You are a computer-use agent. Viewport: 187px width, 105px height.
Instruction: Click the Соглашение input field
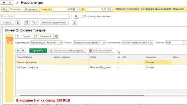point(134,43)
